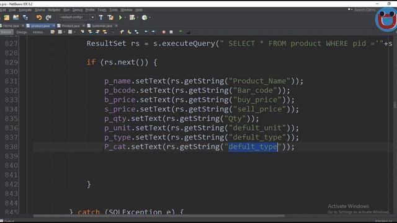Select the Source view button

pos(6,32)
